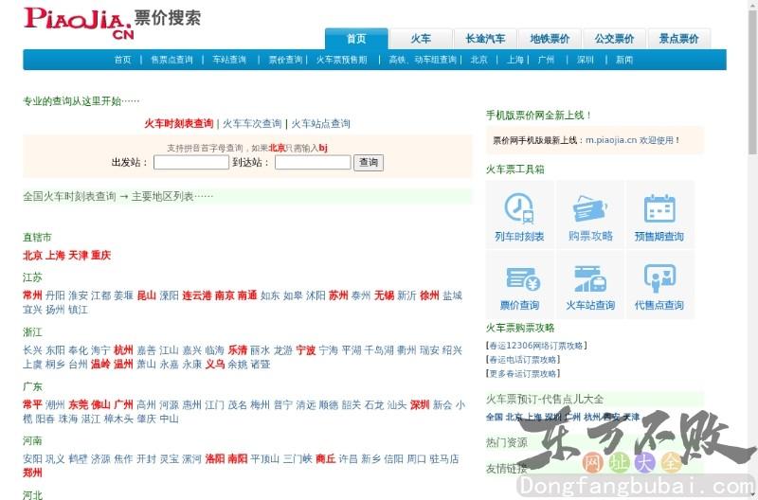Screen dimensions: 758x500
Task: Open 宁波 in the 浙江 list
Action: click(x=305, y=350)
